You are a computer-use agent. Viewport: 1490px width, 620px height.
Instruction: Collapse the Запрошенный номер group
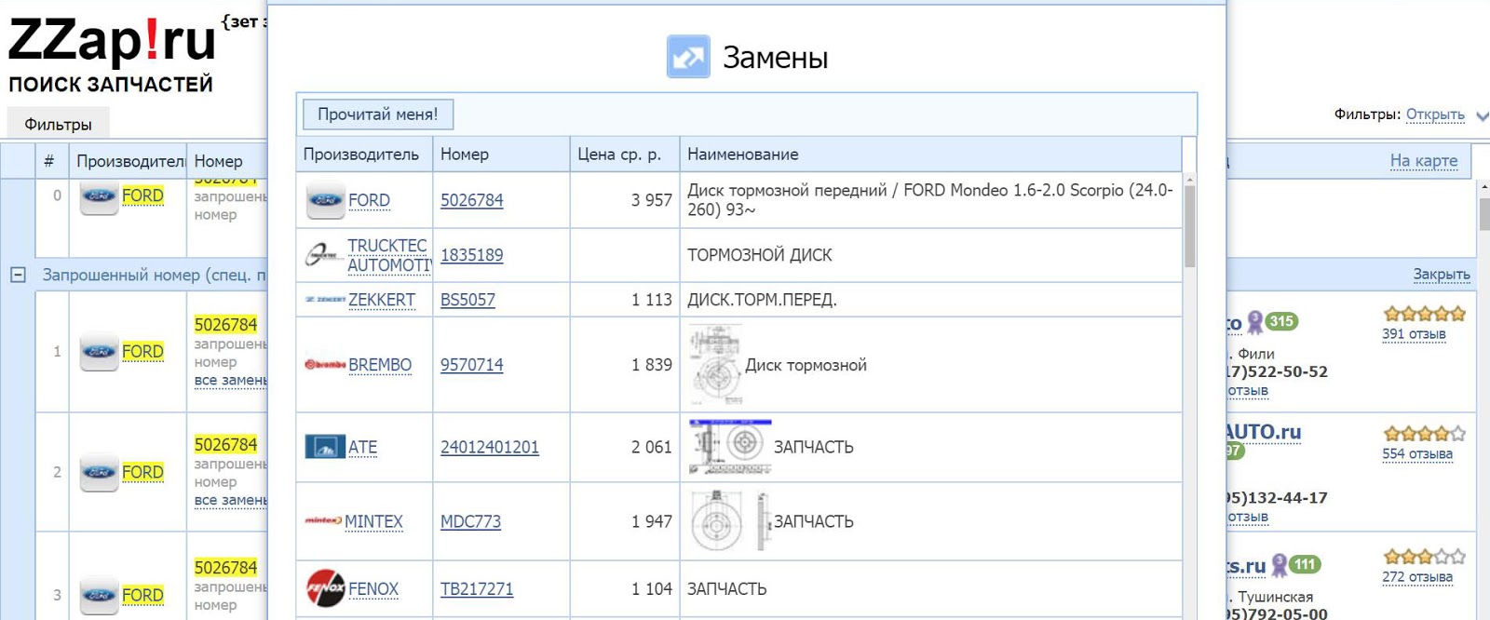[x=18, y=275]
